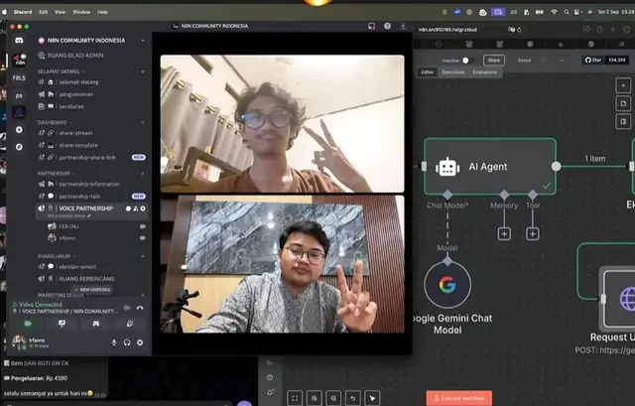
Task: Click GitHub Star button in n8n
Action: 593,60
